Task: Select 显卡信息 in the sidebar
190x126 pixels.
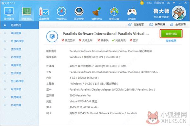Action: pyautogui.click(x=20, y=73)
